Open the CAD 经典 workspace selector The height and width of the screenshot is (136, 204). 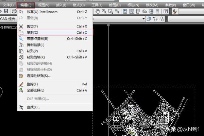(8, 19)
